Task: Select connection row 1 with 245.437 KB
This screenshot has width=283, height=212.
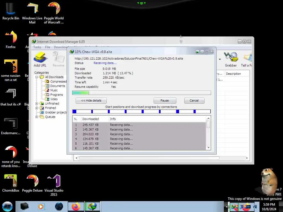Action: [139, 125]
